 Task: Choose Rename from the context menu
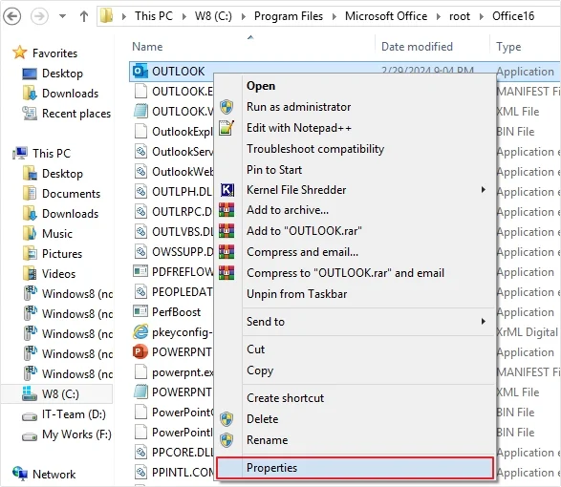click(x=355, y=440)
